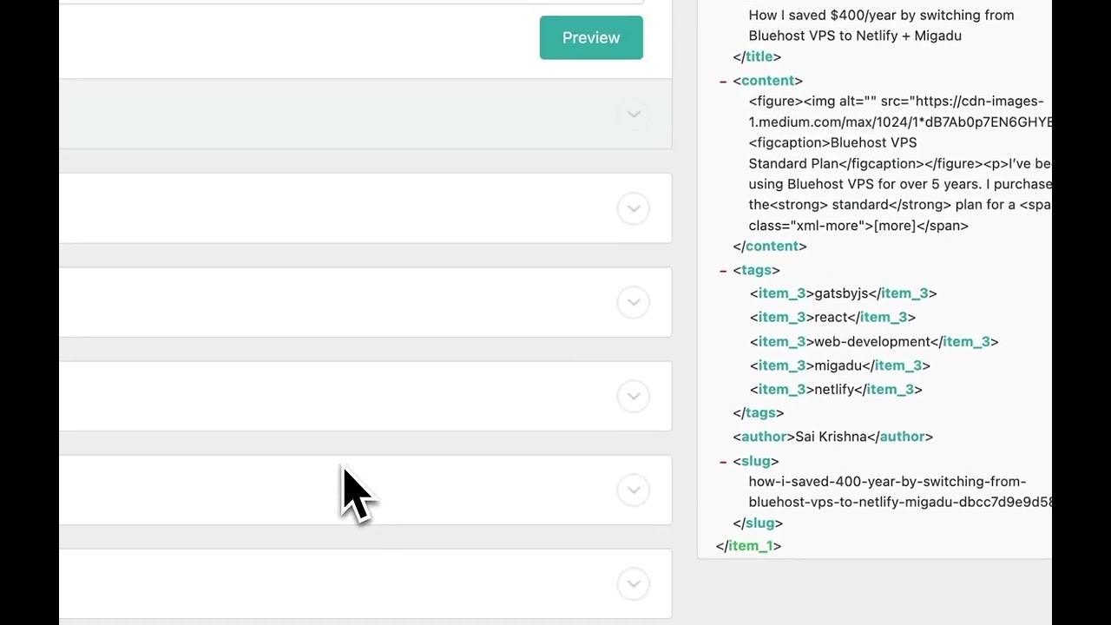Click the opening "<tags>" tag name

tap(756, 271)
